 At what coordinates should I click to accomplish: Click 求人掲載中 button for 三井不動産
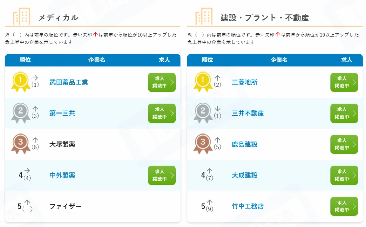(x=344, y=113)
